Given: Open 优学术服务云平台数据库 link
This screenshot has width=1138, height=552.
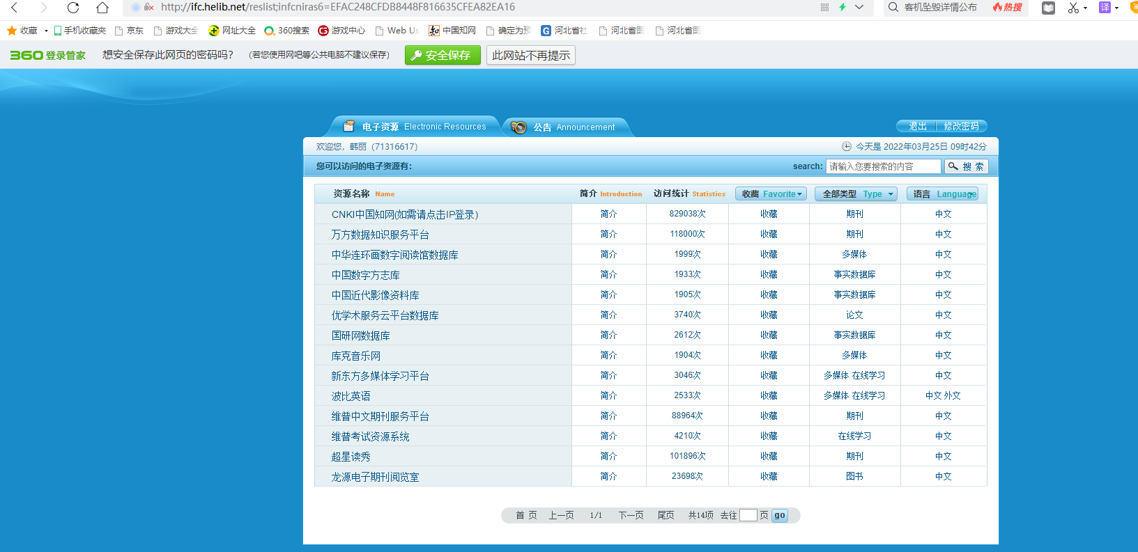Looking at the screenshot, I should click(x=385, y=315).
